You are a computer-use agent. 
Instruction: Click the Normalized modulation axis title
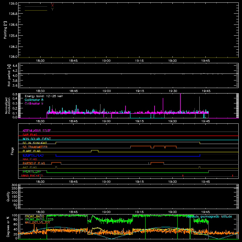point(8,106)
